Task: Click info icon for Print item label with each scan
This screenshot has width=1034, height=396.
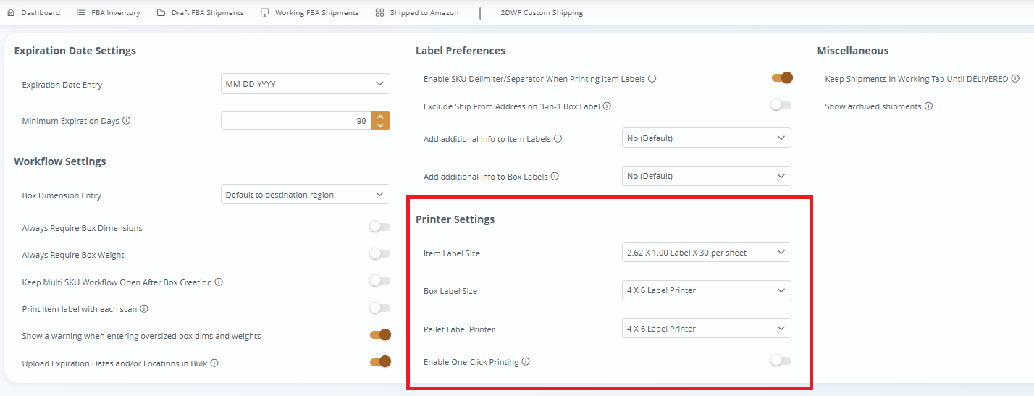Action: (x=144, y=309)
